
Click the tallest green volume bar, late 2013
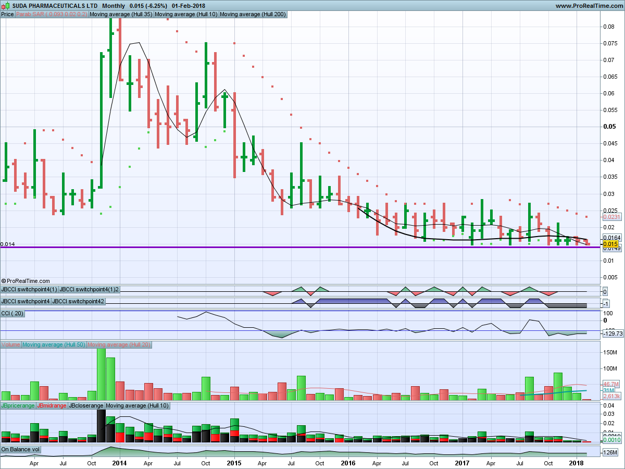101,374
